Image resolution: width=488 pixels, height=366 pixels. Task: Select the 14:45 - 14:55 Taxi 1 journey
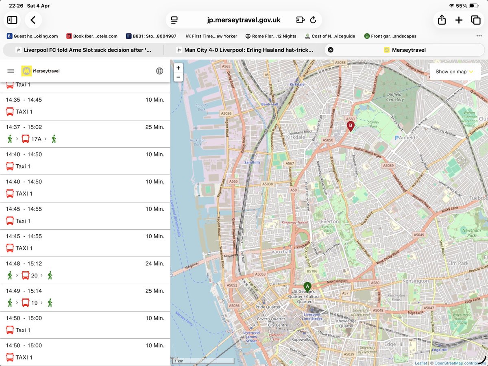(x=85, y=216)
